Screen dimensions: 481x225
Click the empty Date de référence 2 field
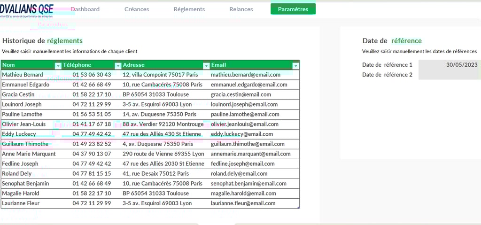449,75
